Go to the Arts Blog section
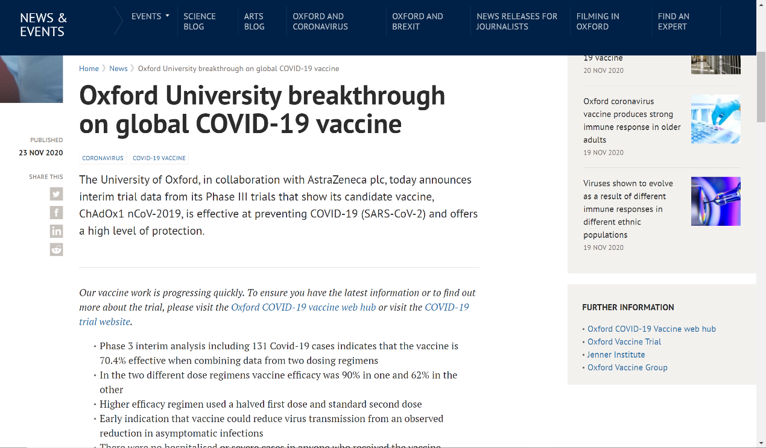766x448 pixels. [254, 21]
